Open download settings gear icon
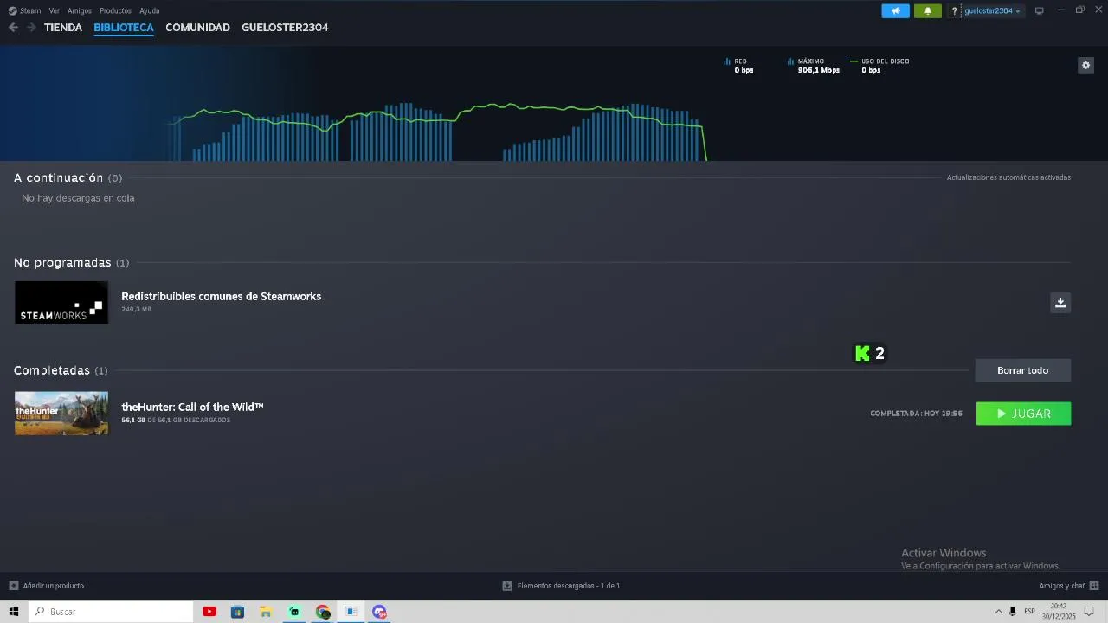Viewport: 1108px width, 623px height. point(1085,66)
